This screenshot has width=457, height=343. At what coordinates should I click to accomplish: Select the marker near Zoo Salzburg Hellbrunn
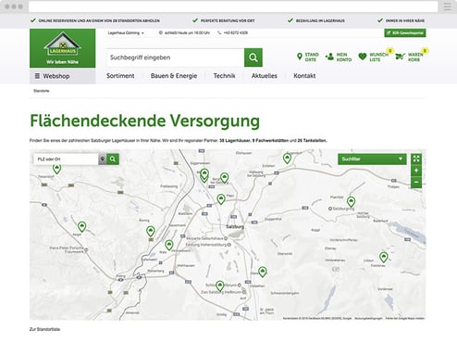pos(219,286)
